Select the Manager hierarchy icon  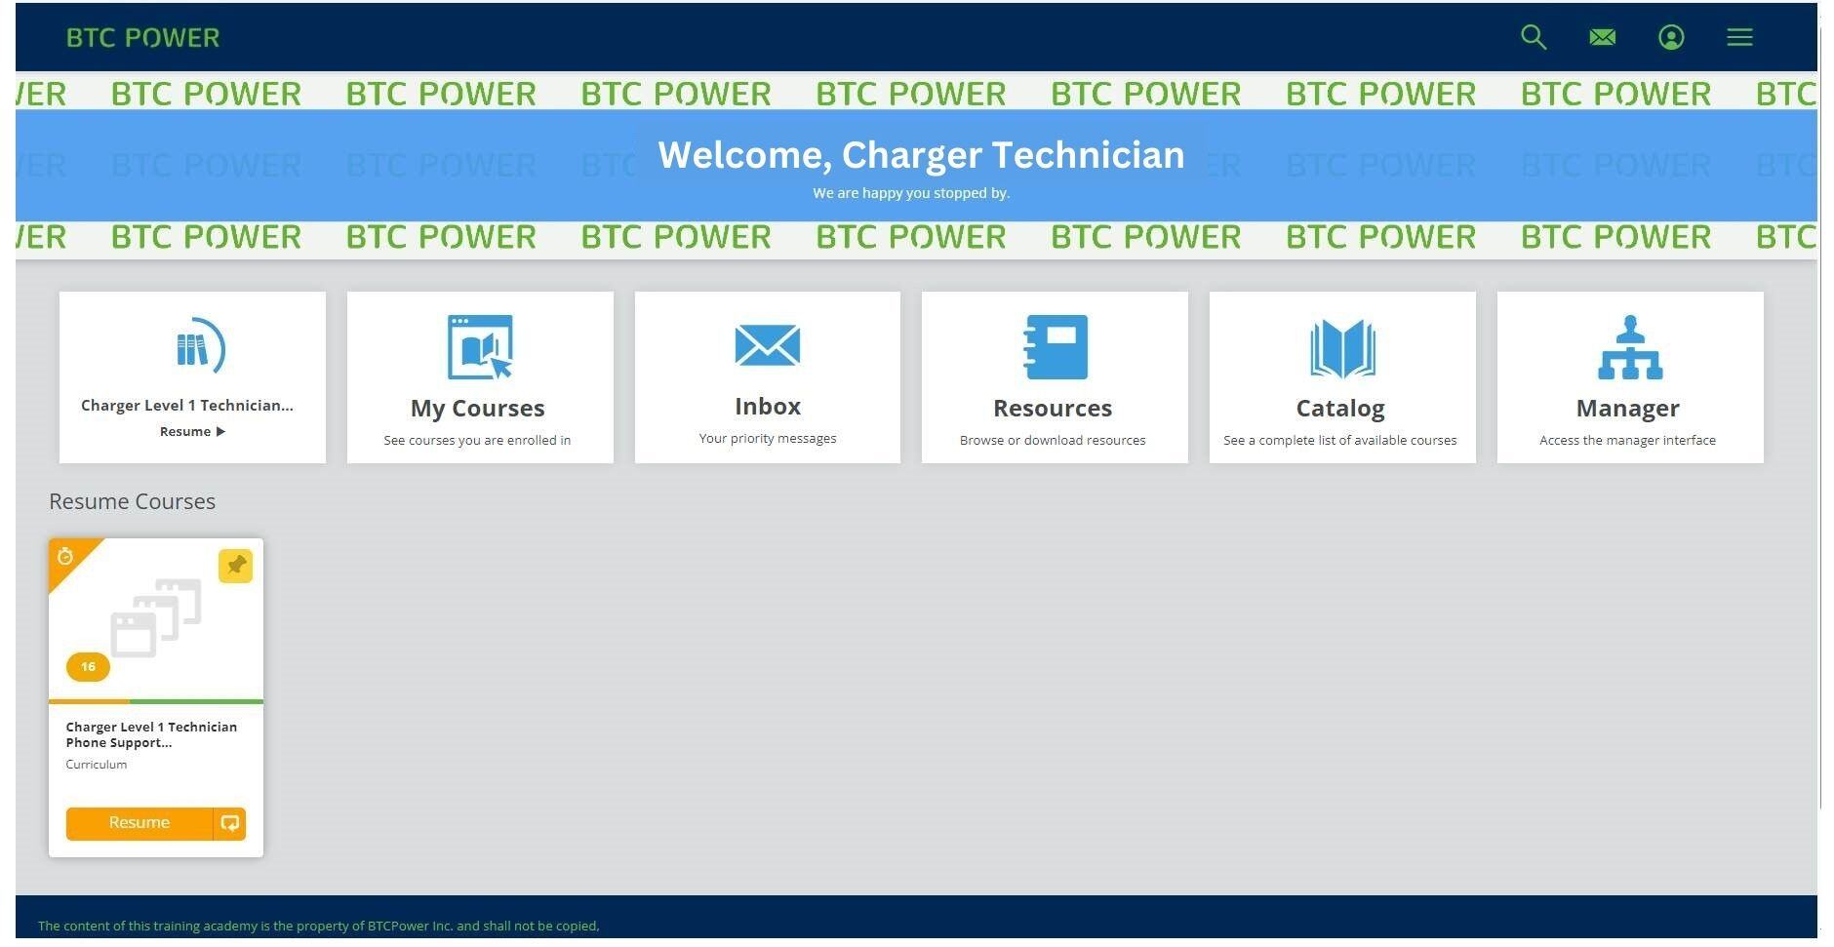pyautogui.click(x=1627, y=347)
